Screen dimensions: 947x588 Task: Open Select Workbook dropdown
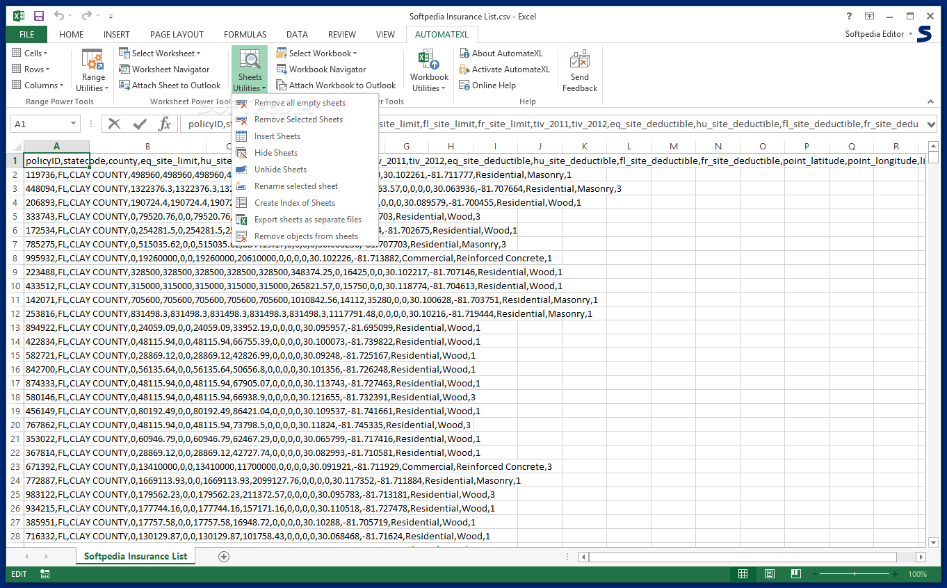pos(316,54)
